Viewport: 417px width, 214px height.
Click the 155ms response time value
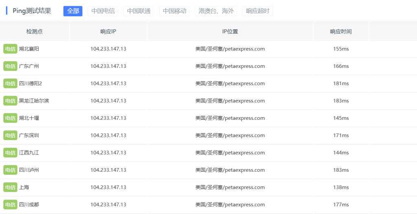pos(341,49)
